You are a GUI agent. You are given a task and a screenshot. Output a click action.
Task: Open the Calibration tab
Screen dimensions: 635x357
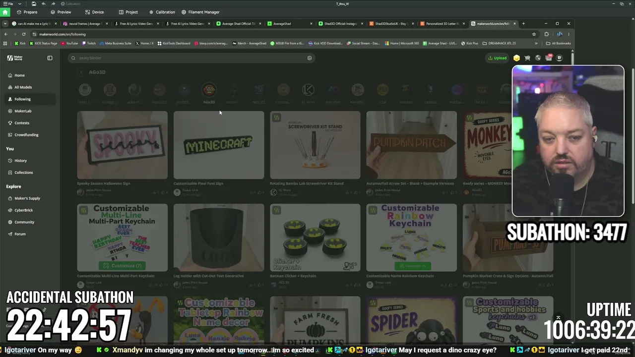(162, 12)
